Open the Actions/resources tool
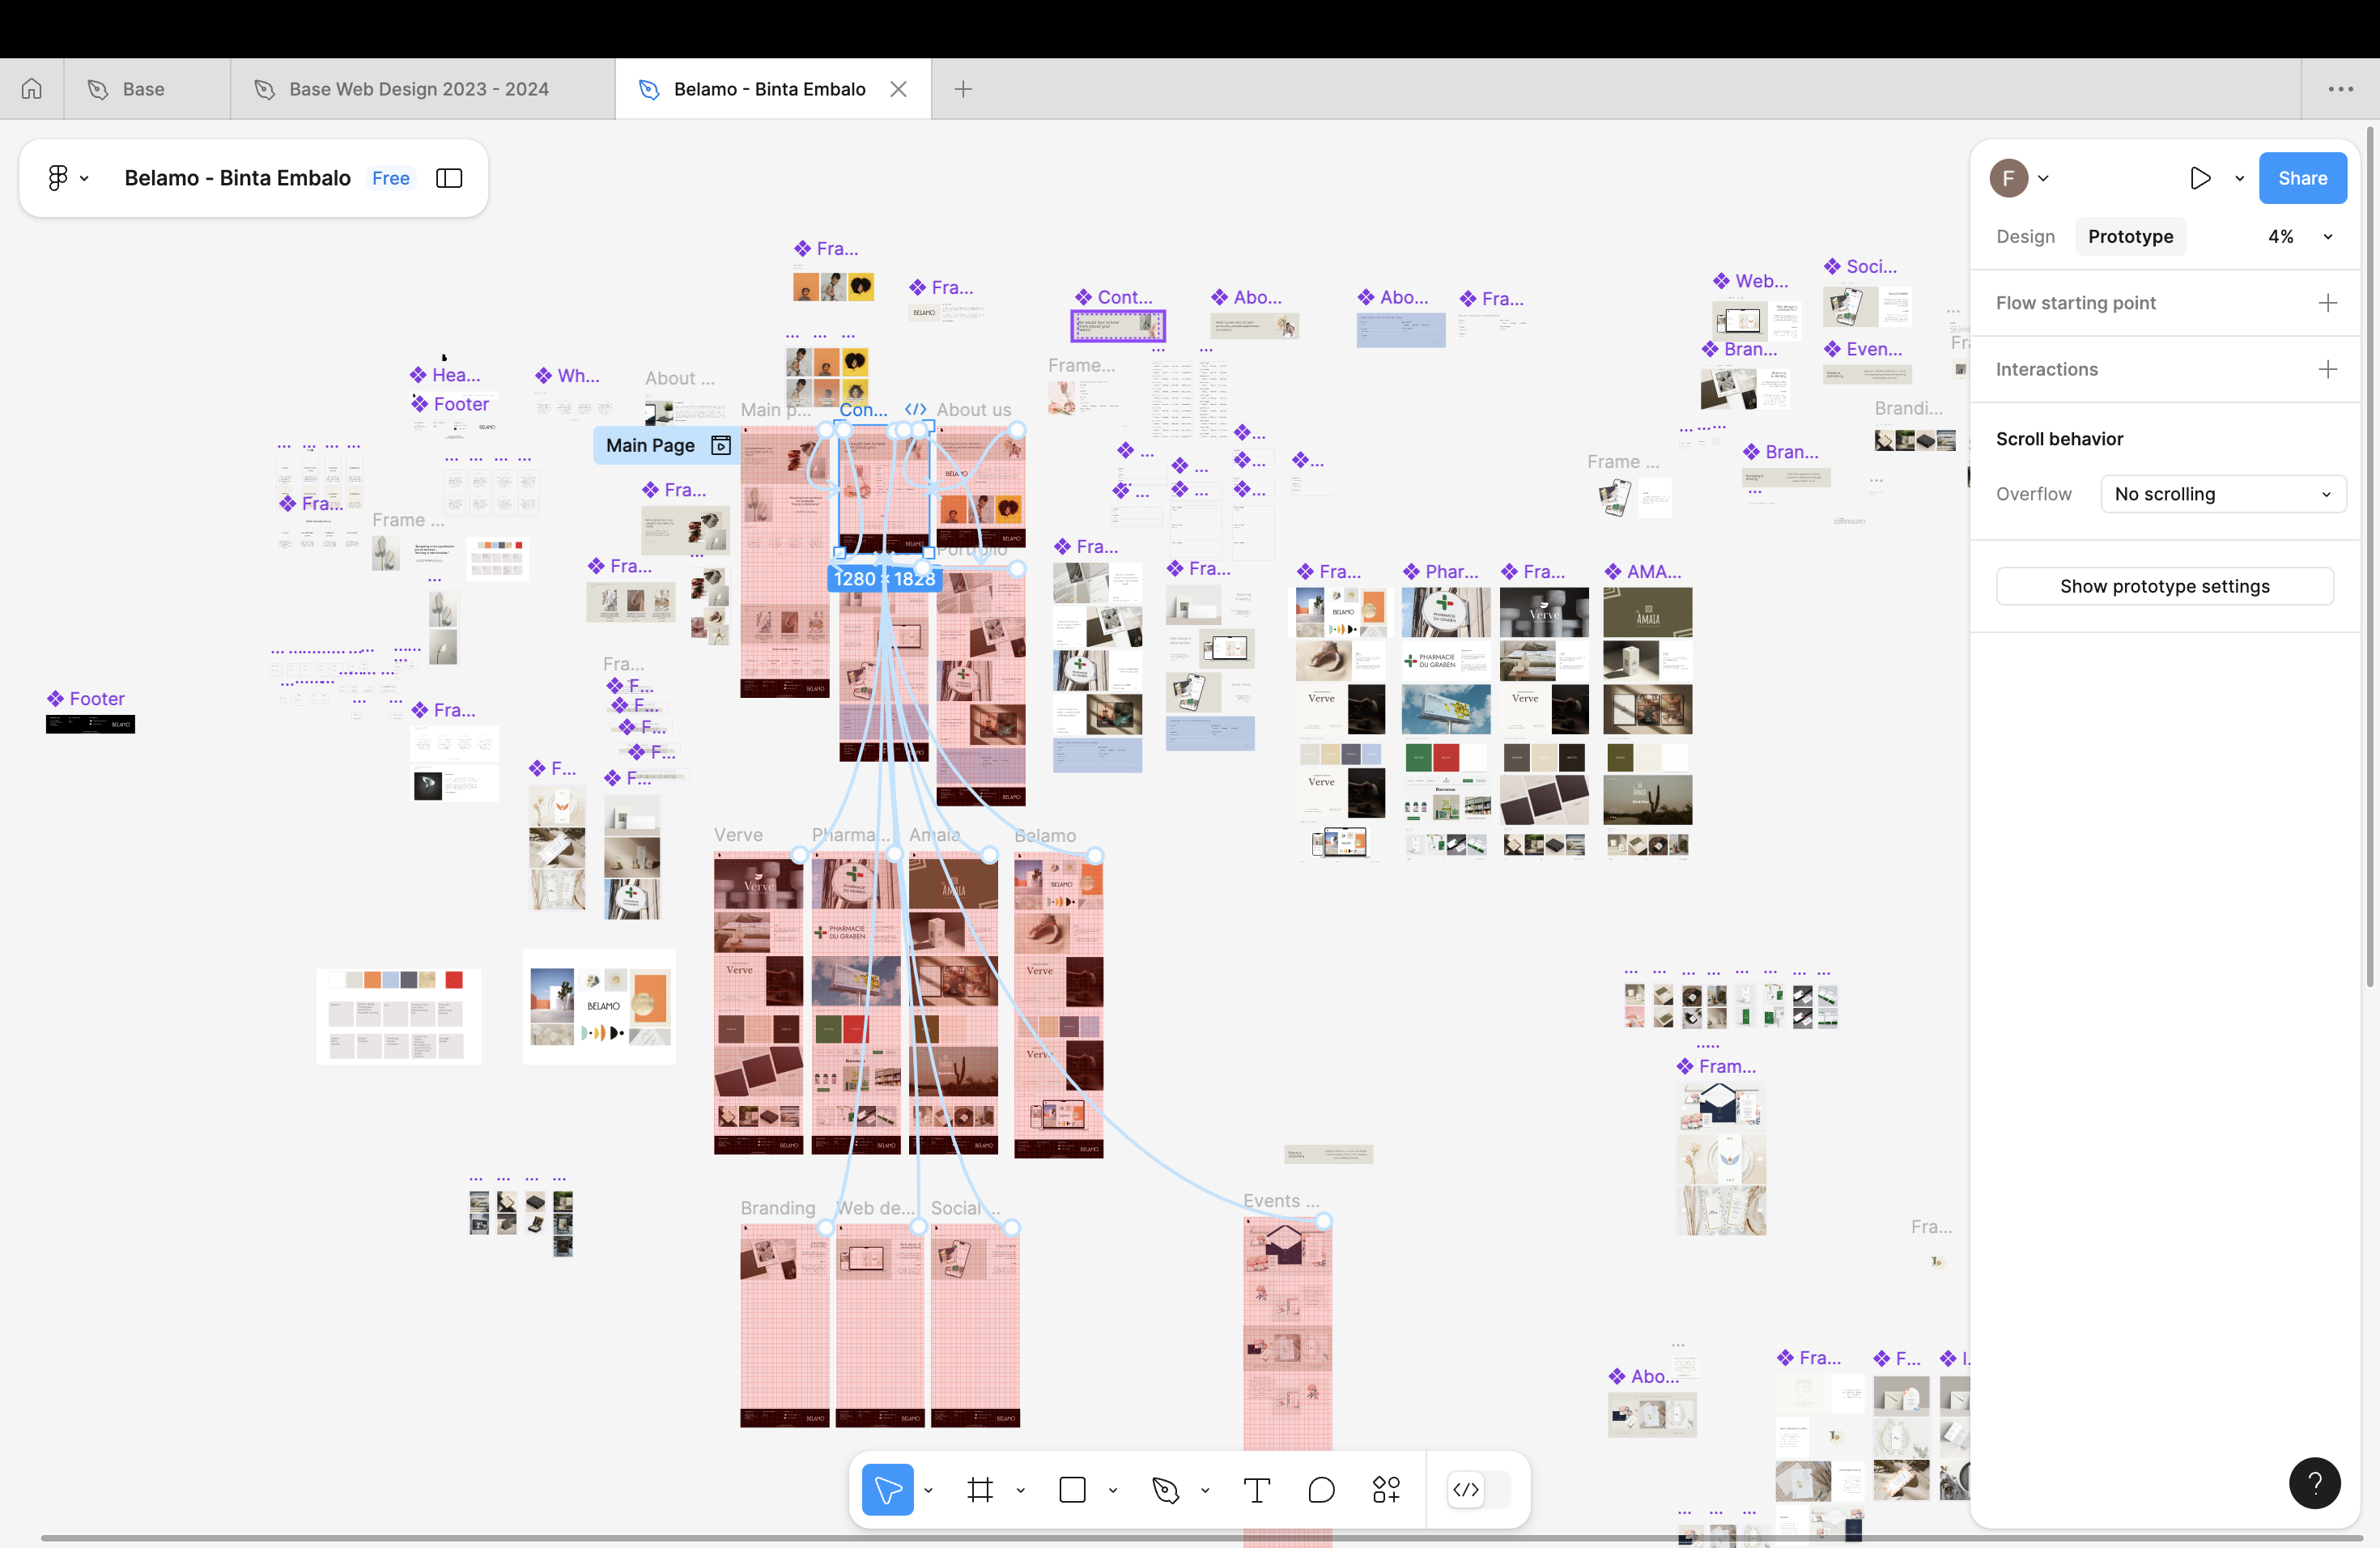The image size is (2380, 1548). [x=1386, y=1490]
